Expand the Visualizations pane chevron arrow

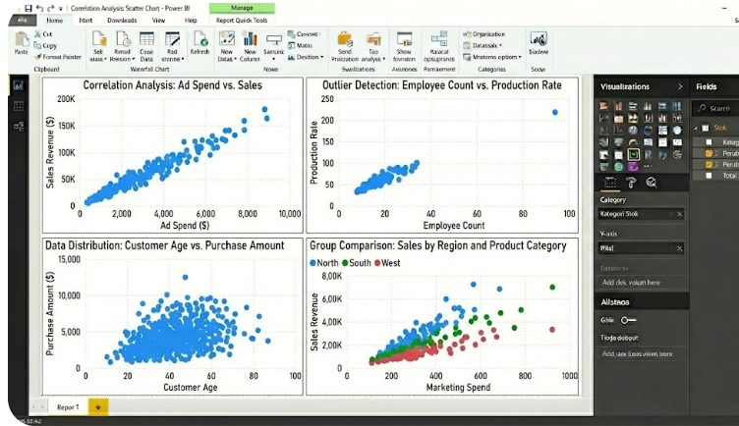(x=679, y=87)
